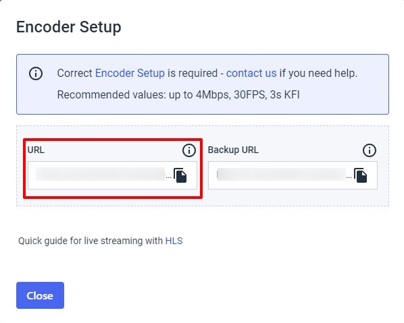404x323 pixels.
Task: Click the 'is required' banner text
Action: point(193,74)
